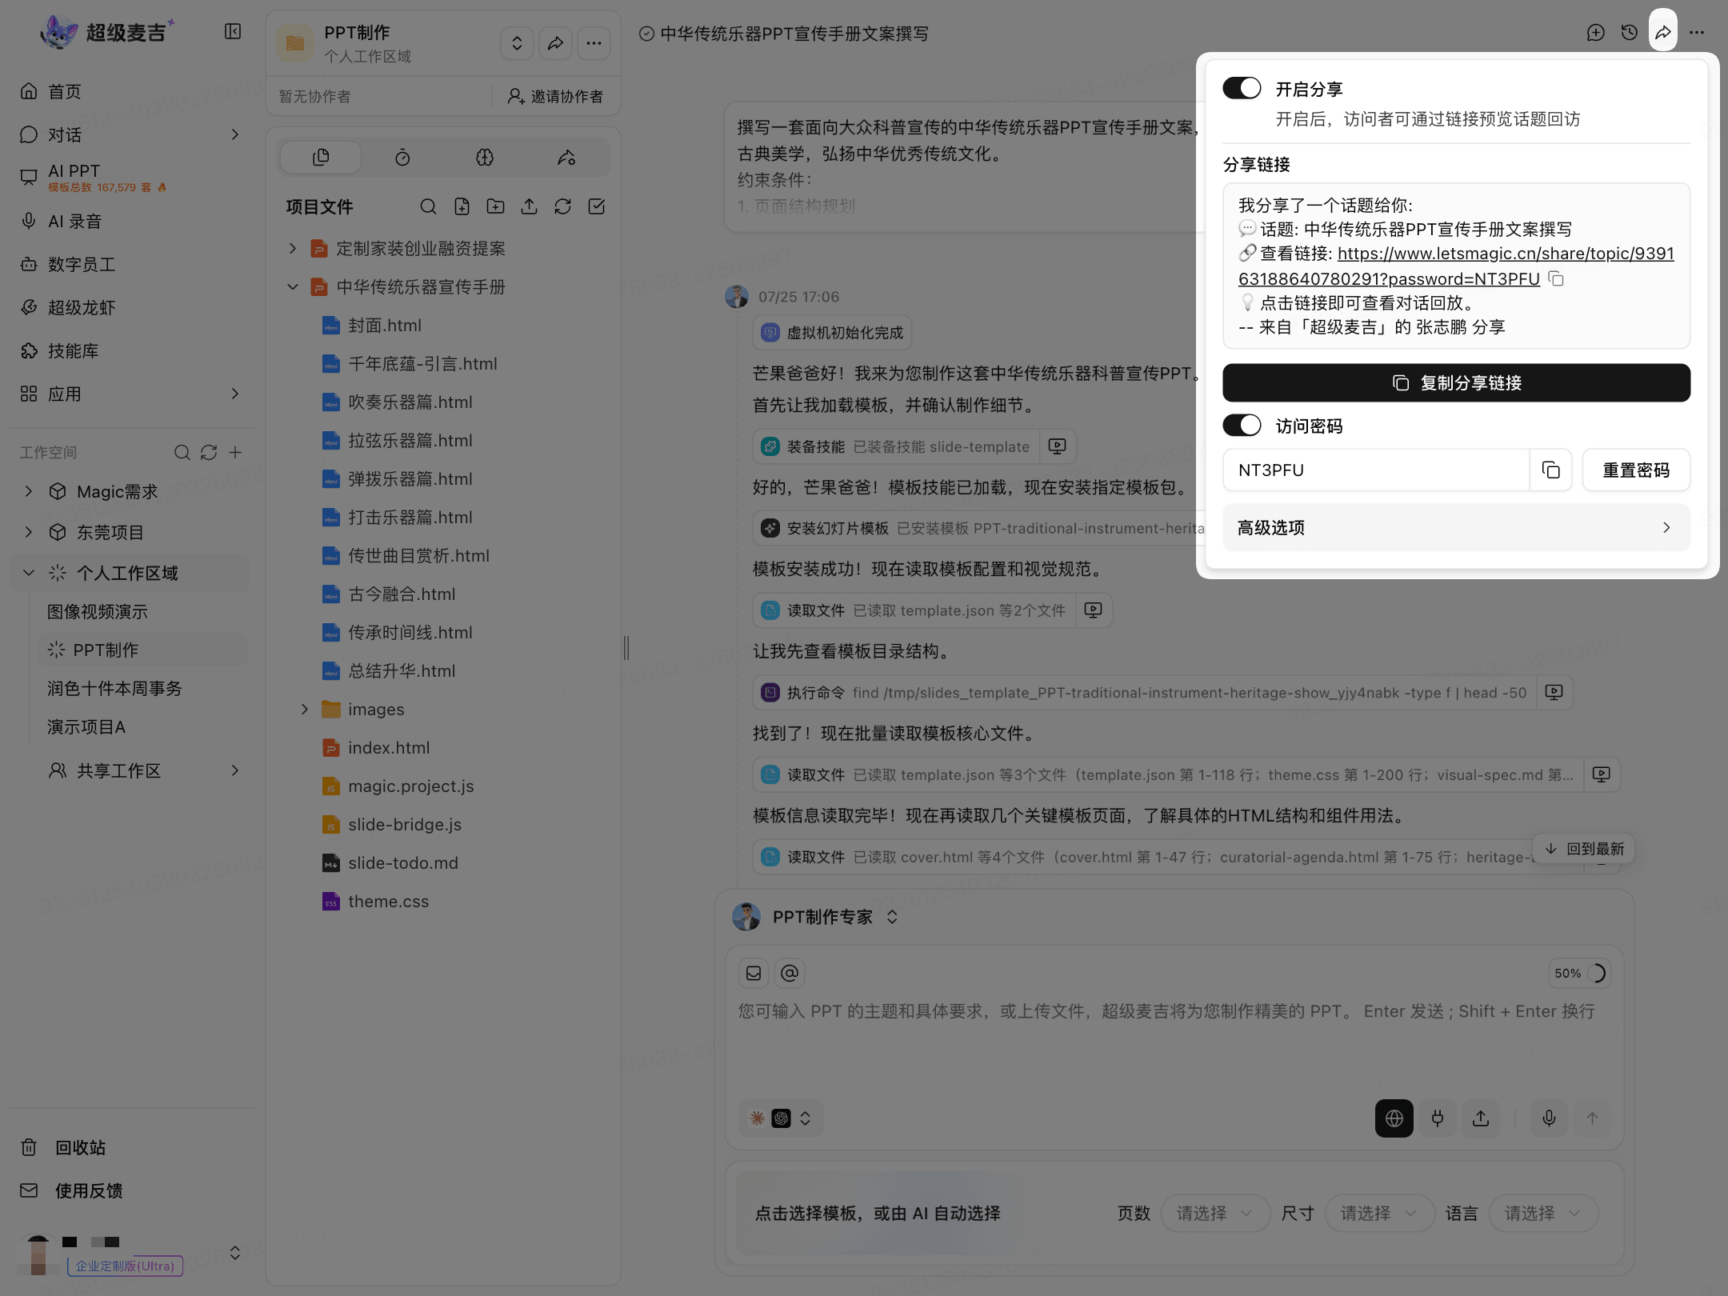This screenshot has width=1728, height=1296.
Task: Toggle the 开启分享 share switch
Action: [x=1242, y=89]
